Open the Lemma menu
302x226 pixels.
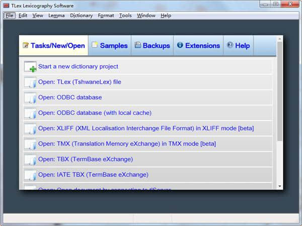[56, 16]
